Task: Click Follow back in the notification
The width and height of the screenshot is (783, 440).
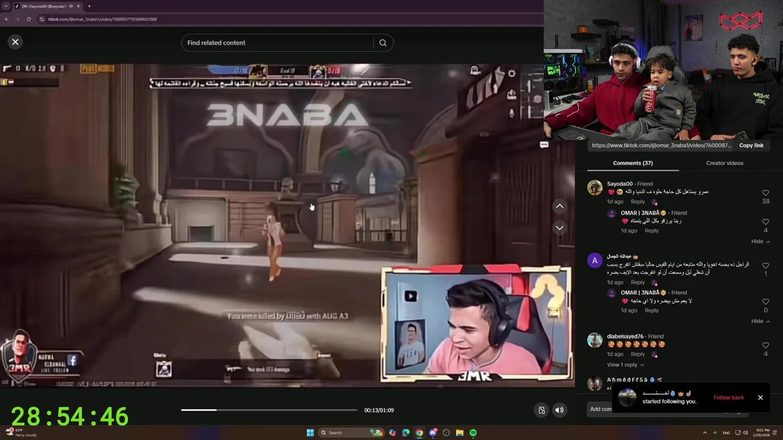Action: [729, 398]
